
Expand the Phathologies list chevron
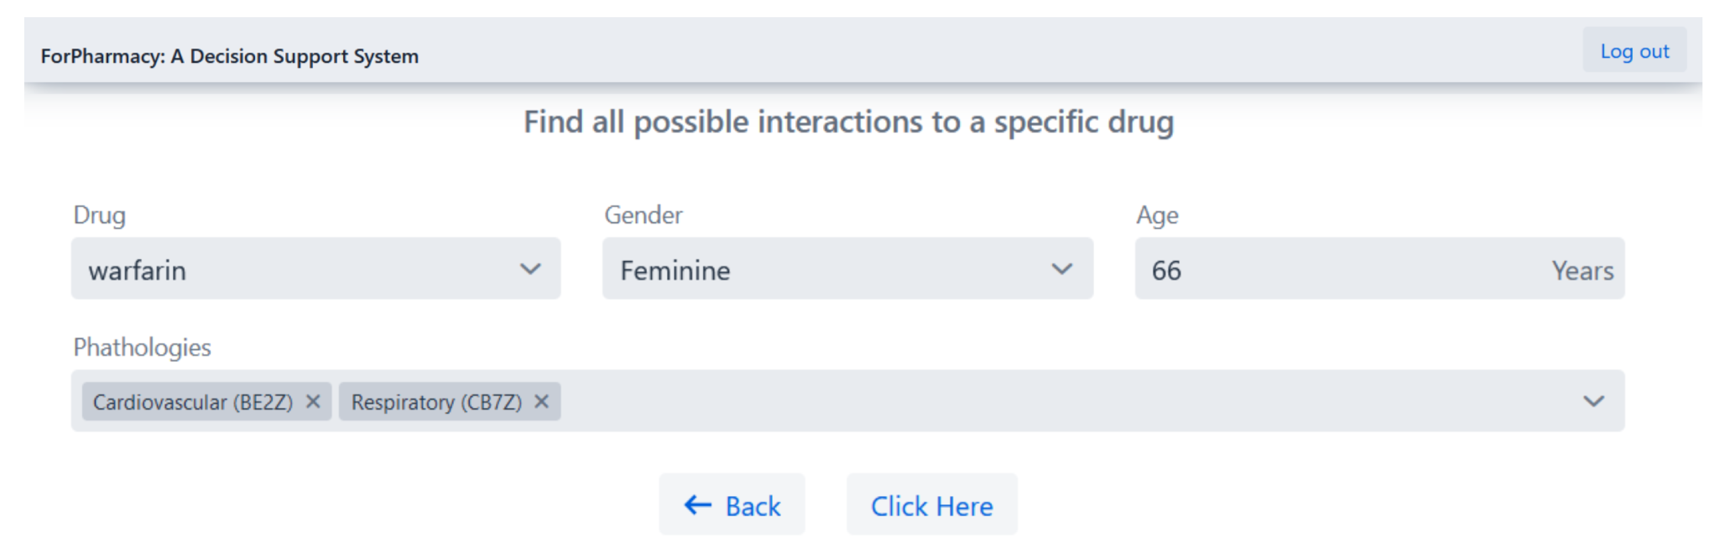pos(1594,401)
